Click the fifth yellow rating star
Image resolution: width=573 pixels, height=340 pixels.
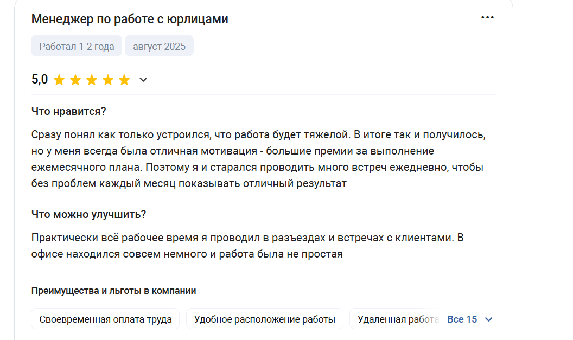pyautogui.click(x=124, y=80)
